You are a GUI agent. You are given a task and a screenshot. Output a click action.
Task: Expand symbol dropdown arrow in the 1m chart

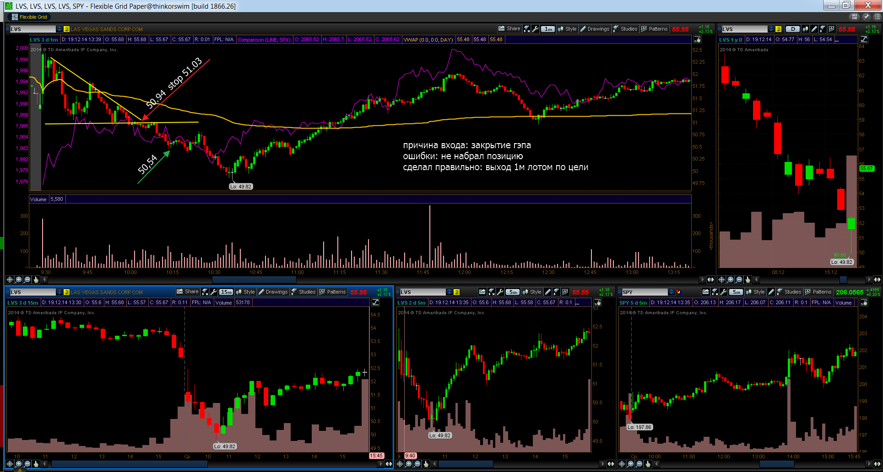(59, 29)
